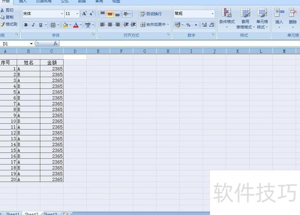Decrease font size with small A

click(x=91, y=14)
